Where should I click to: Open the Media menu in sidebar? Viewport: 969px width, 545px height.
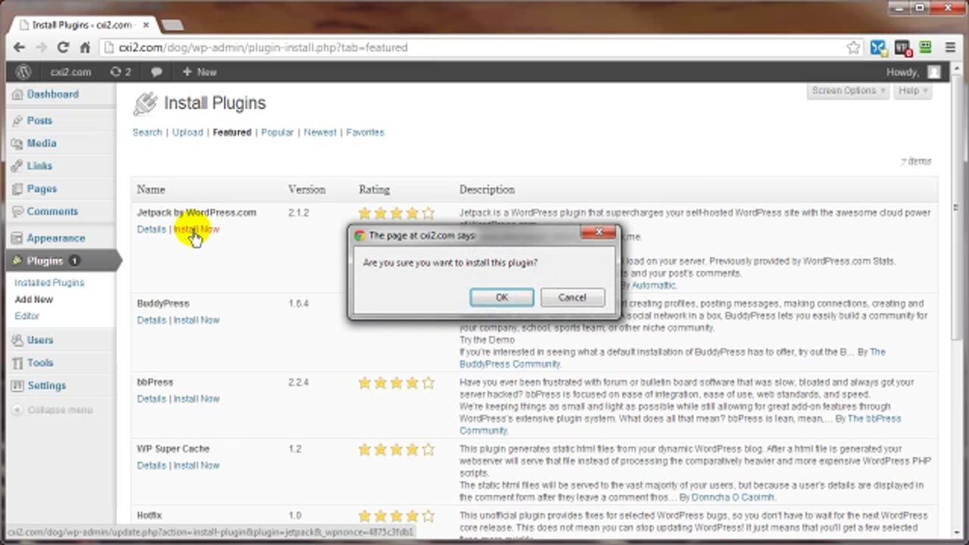point(42,143)
